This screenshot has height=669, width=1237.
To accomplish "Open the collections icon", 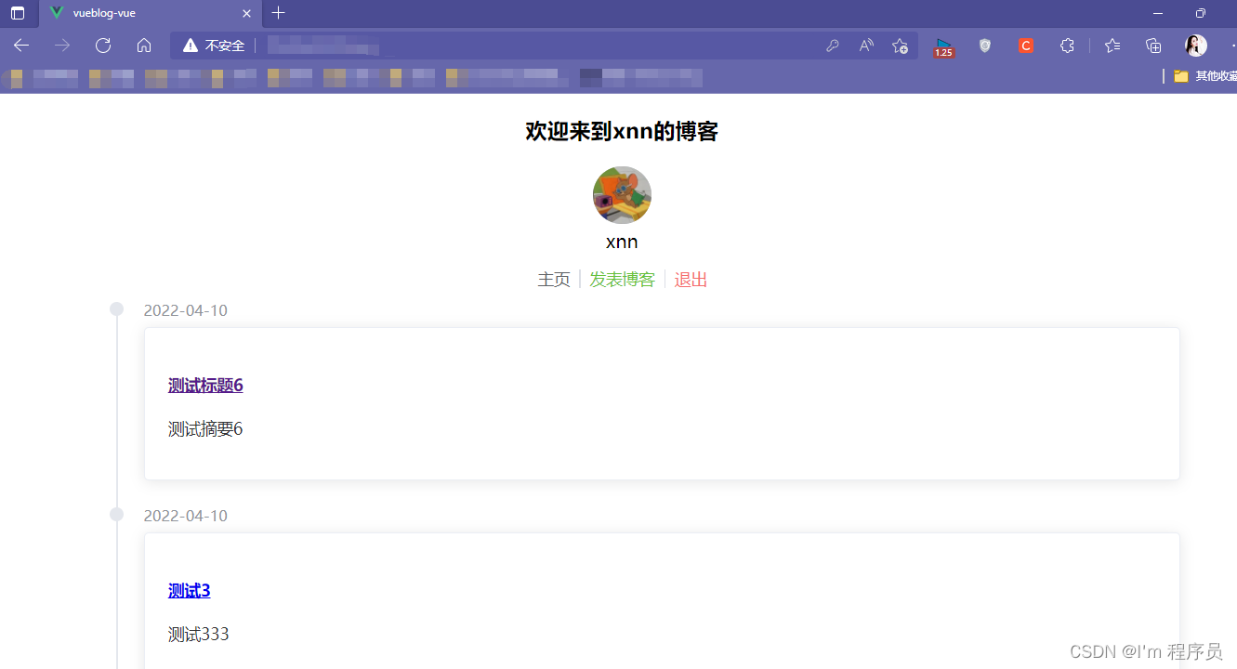I will click(1153, 46).
